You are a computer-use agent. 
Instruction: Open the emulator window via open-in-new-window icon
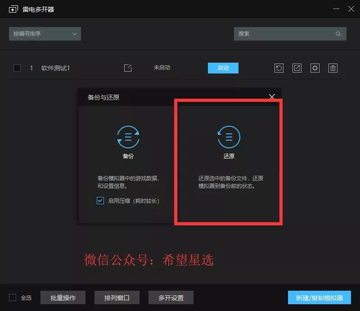coord(297,68)
